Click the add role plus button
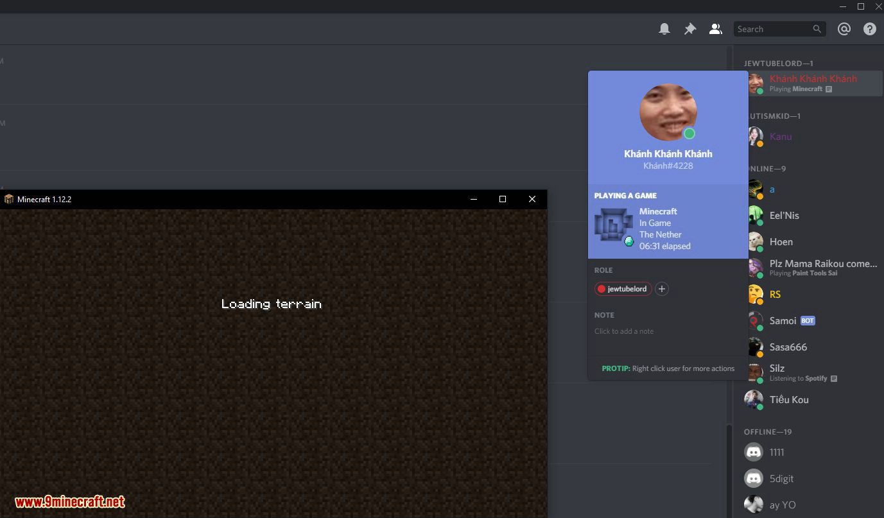The width and height of the screenshot is (884, 518). (x=662, y=289)
